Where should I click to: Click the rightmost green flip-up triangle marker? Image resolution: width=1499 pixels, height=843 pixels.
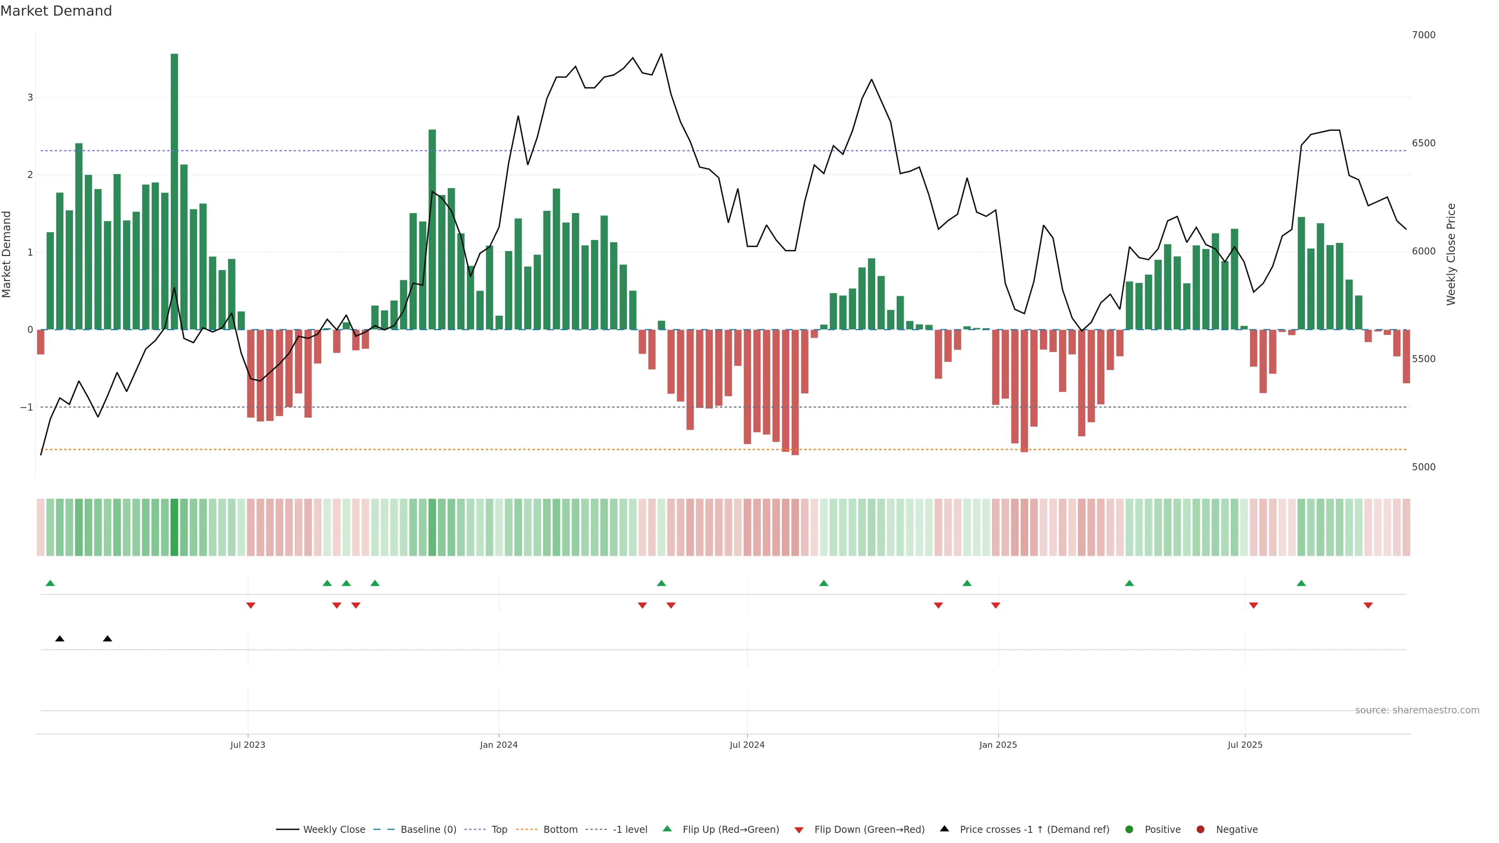click(x=1301, y=583)
